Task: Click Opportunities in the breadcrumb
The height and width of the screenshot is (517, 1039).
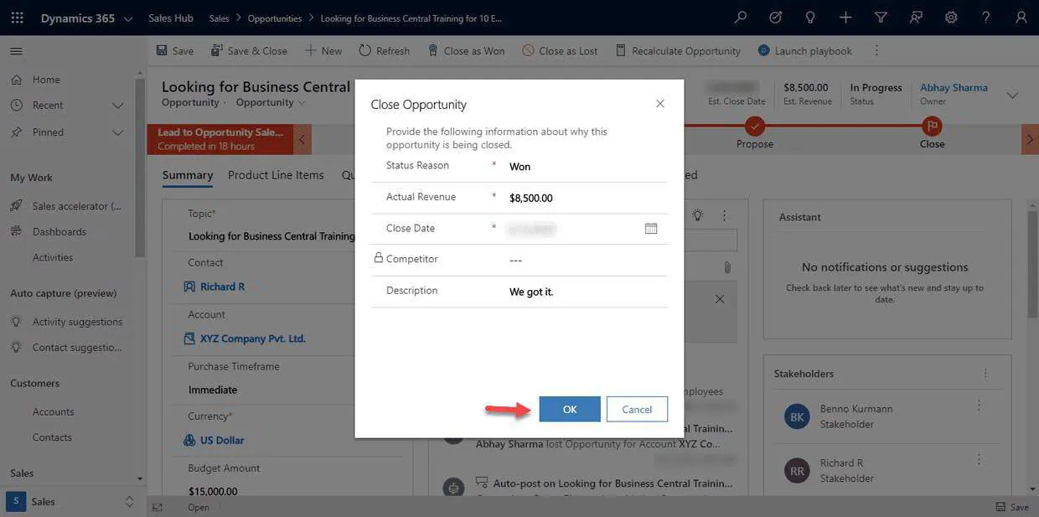Action: point(275,18)
